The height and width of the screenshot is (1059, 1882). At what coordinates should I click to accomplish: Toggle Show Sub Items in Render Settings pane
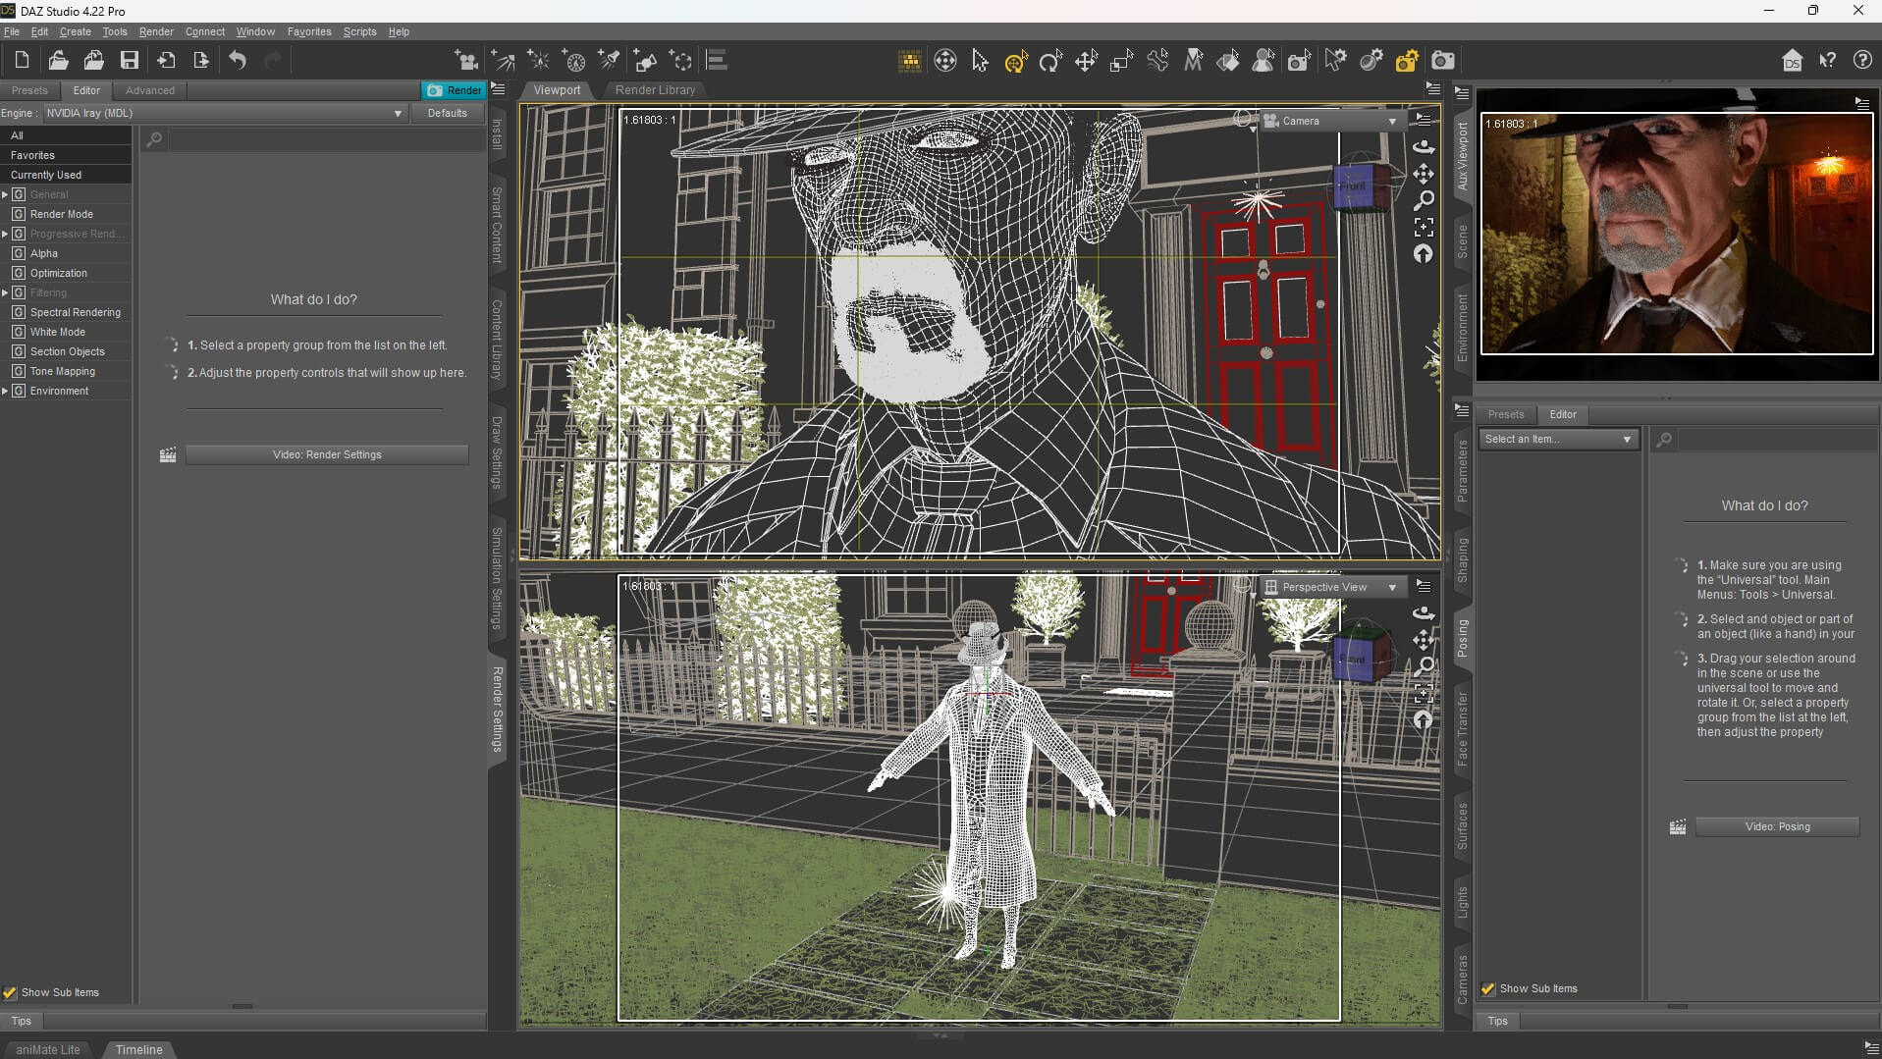pyautogui.click(x=10, y=992)
